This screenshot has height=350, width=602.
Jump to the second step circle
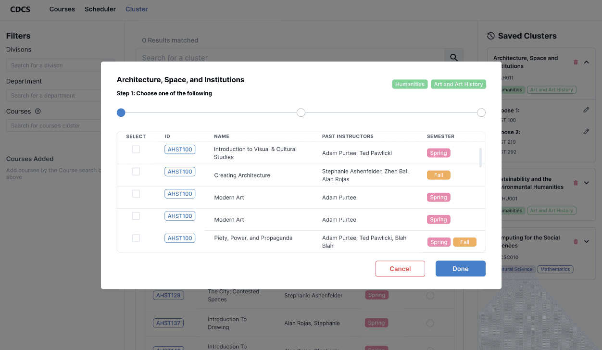pyautogui.click(x=301, y=112)
